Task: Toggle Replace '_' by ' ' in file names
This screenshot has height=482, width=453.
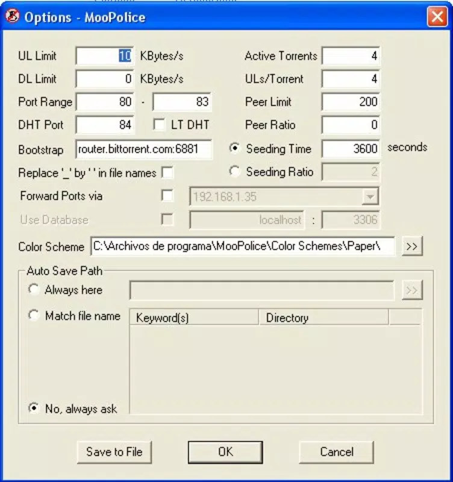Action: click(167, 172)
